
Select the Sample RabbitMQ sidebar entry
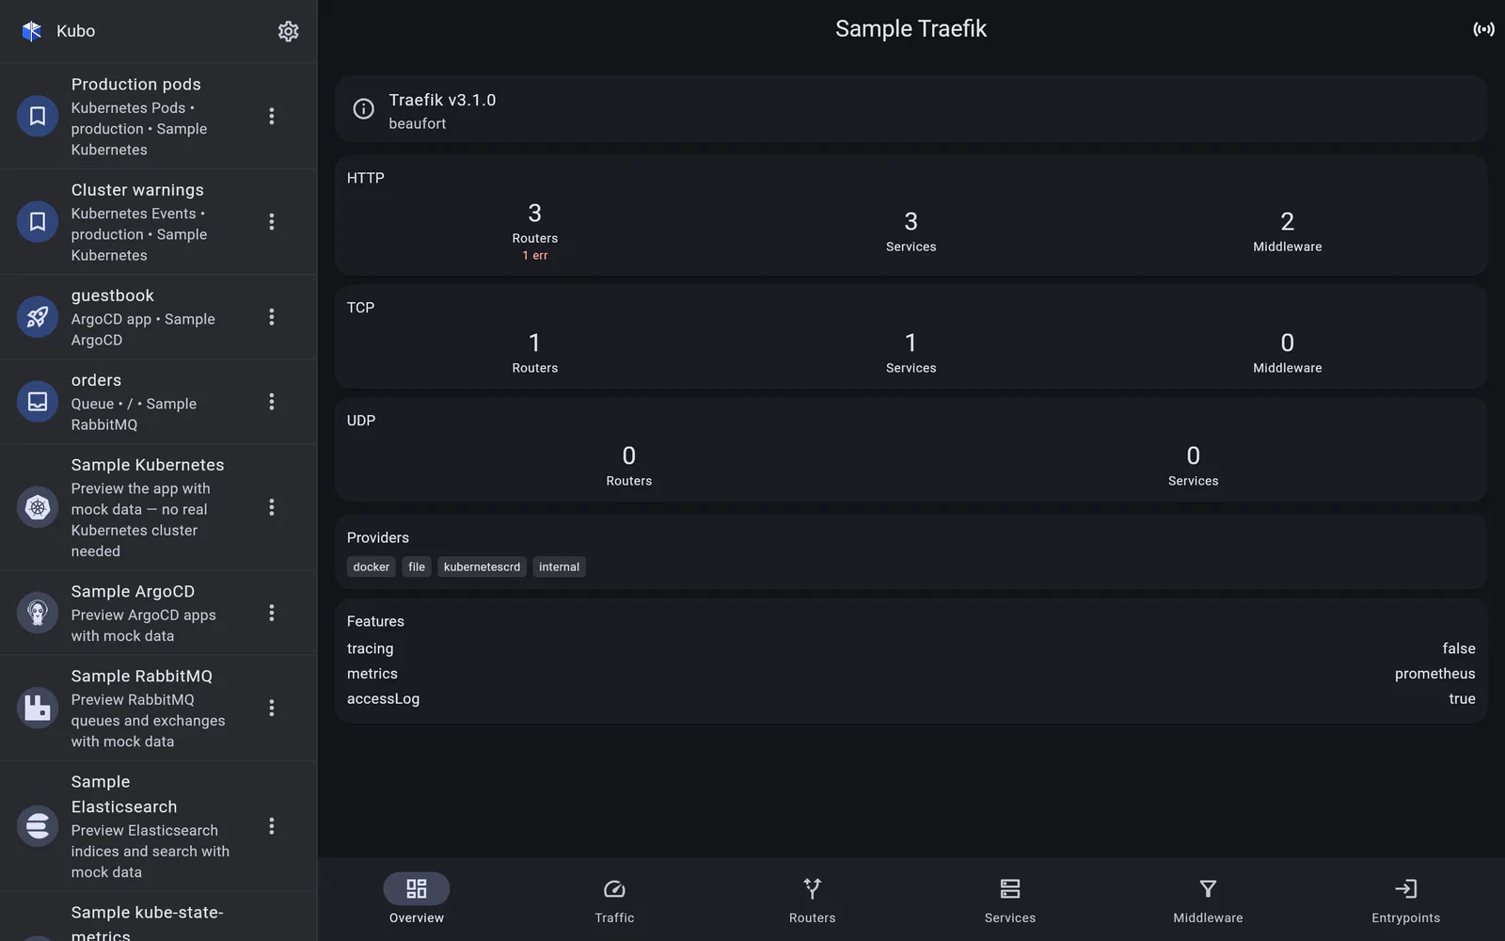[158, 708]
